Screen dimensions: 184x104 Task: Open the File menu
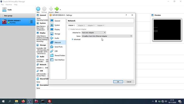coord(2,5)
